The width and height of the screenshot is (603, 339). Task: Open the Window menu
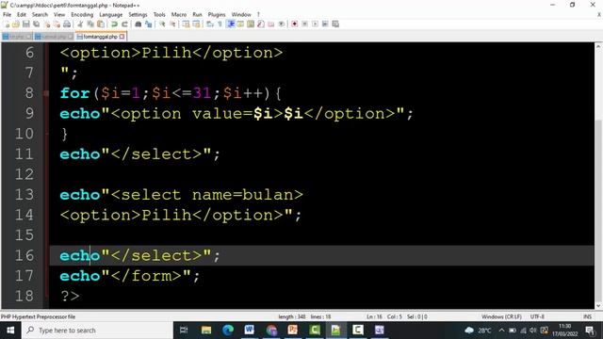coord(241,15)
